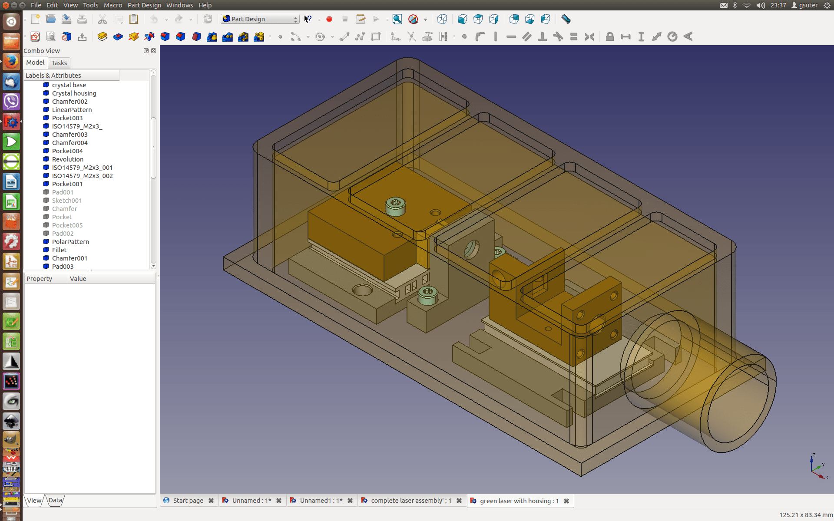Click the Fit all zoom icon
The width and height of the screenshot is (834, 521).
[397, 19]
